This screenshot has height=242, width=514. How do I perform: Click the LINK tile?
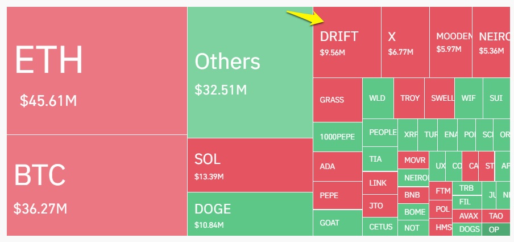[380, 183]
